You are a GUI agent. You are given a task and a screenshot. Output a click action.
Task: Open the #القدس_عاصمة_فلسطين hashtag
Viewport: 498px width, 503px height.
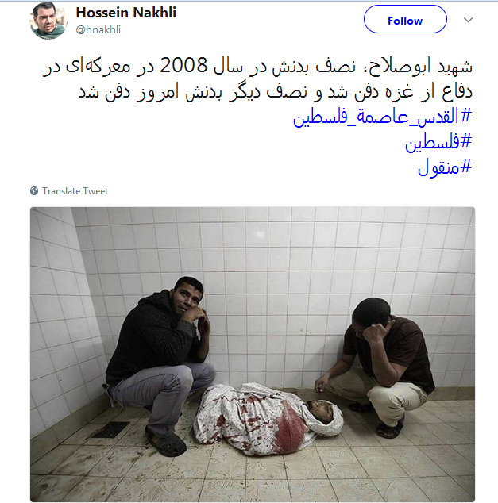click(x=382, y=116)
